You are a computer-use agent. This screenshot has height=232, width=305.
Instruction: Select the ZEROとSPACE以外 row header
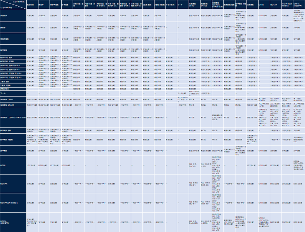click(x=13, y=117)
